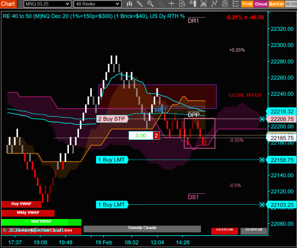Click the Outside Clouds gray bar
Screen dimensions: 297x248
pyautogui.click(x=142, y=229)
